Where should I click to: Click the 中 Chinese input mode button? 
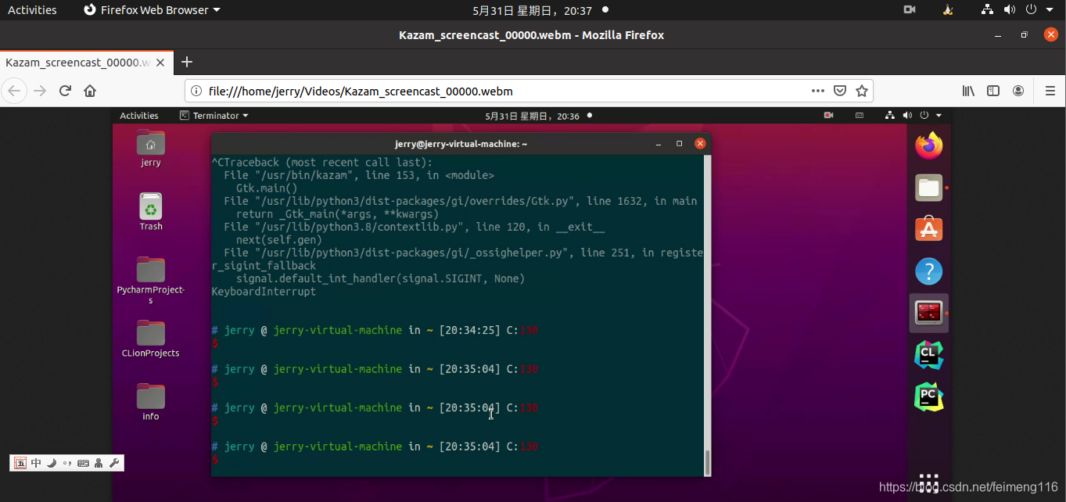click(36, 463)
